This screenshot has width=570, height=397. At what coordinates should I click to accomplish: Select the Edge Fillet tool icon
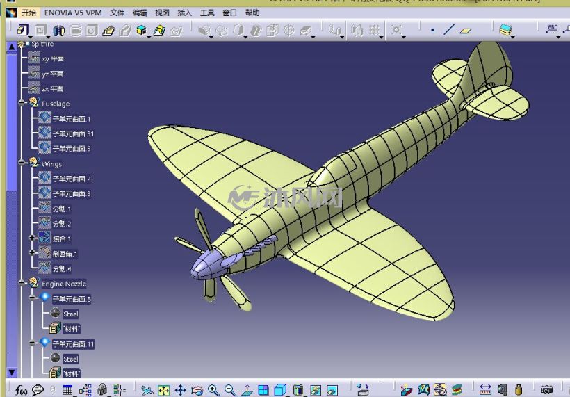204,30
